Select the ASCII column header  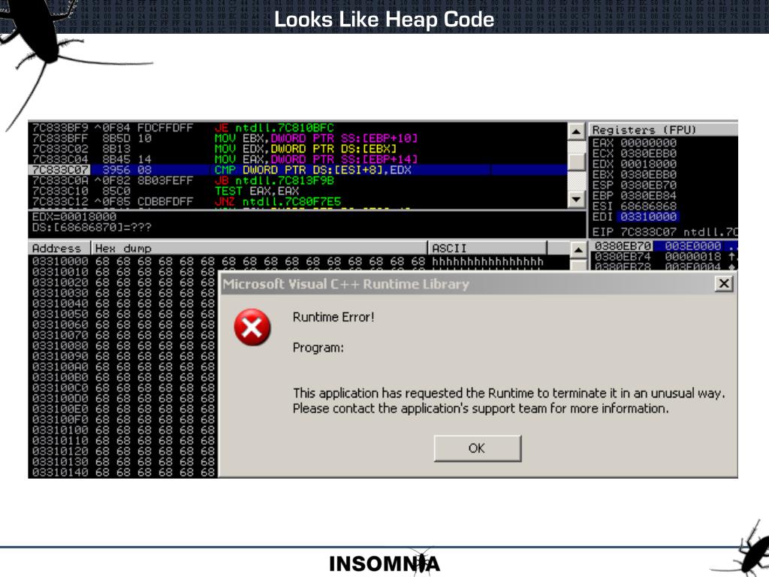[x=487, y=248]
